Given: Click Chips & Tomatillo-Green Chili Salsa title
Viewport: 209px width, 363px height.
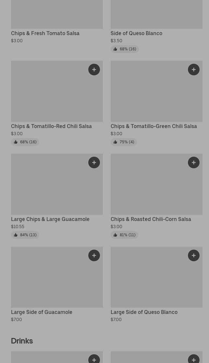Looking at the screenshot, I should (x=154, y=126).
